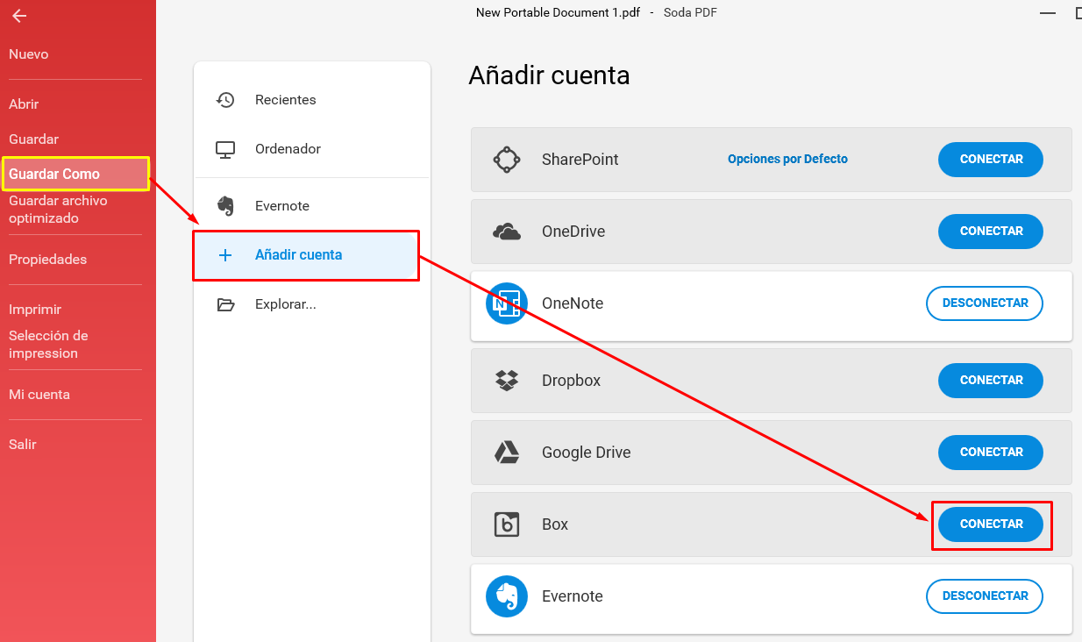
Task: Select the Ordenador location label
Action: 288,149
